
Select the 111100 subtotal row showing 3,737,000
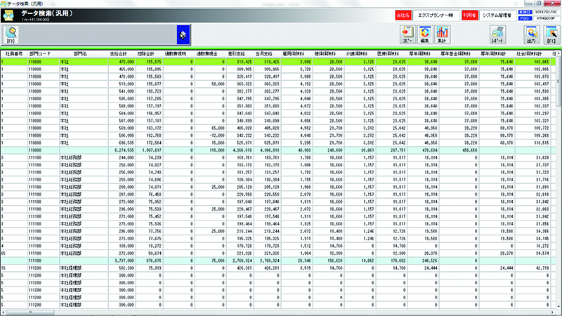pos(281,259)
